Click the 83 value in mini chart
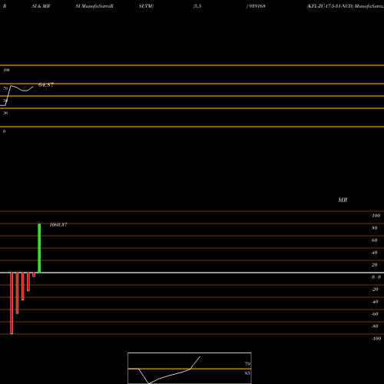384x384 pixels. 247,373
